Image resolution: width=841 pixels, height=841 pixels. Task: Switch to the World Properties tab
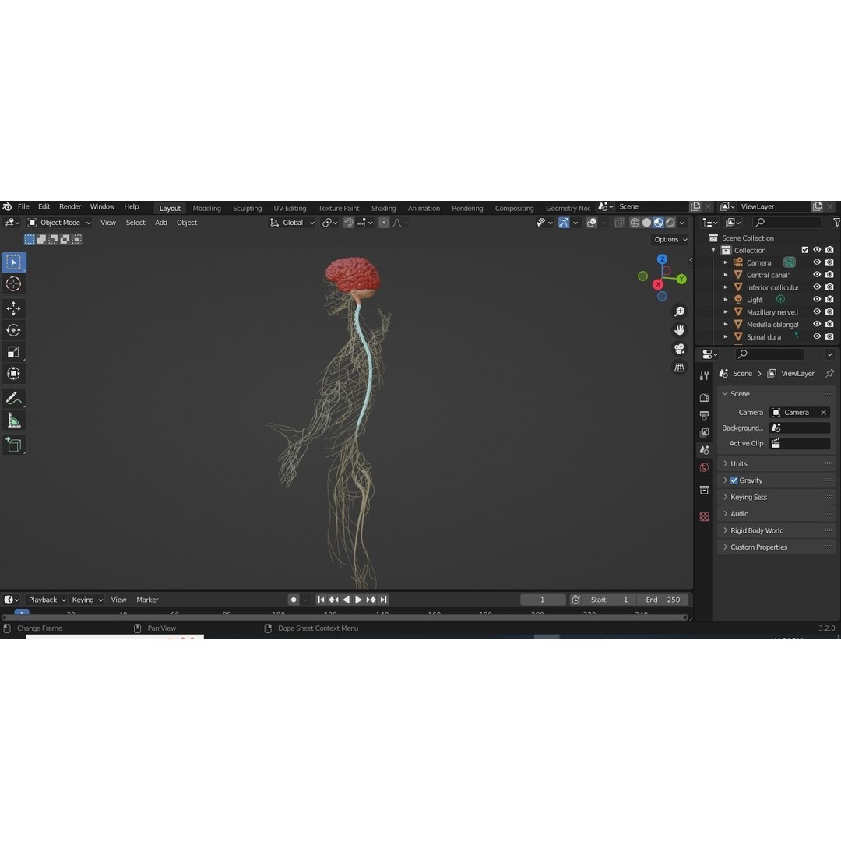click(x=704, y=467)
